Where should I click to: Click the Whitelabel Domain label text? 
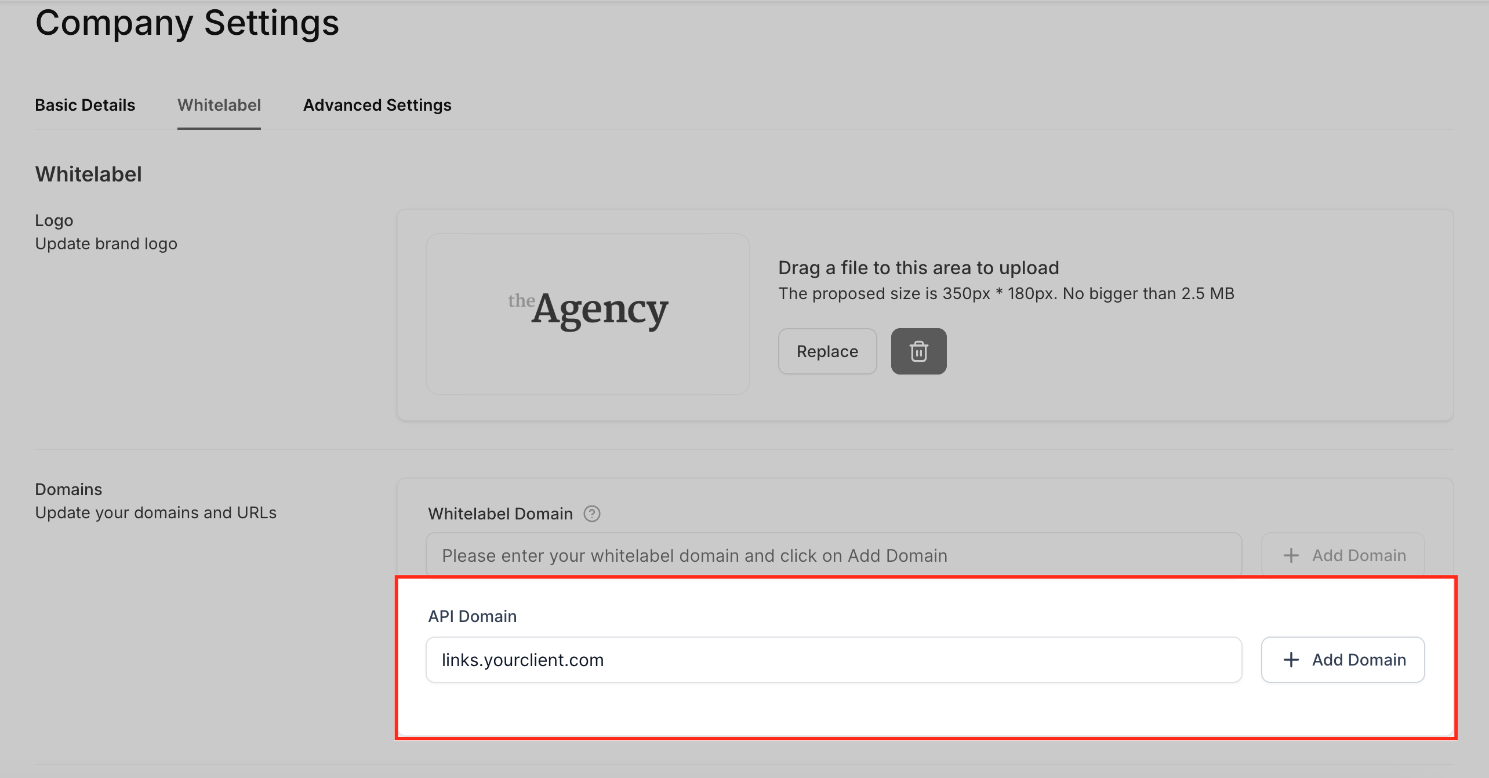pos(500,514)
